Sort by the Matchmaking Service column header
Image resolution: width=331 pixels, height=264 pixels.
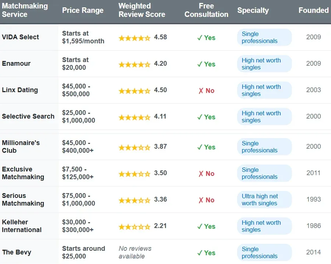click(25, 10)
